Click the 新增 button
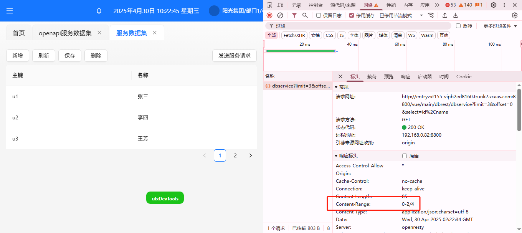Image resolution: width=522 pixels, height=233 pixels. 18,56
